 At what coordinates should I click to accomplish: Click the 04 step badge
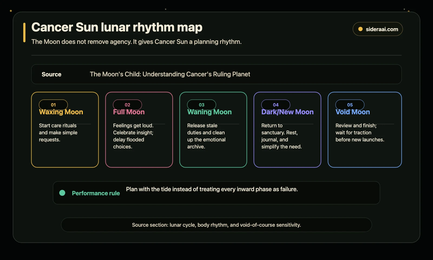coord(276,105)
